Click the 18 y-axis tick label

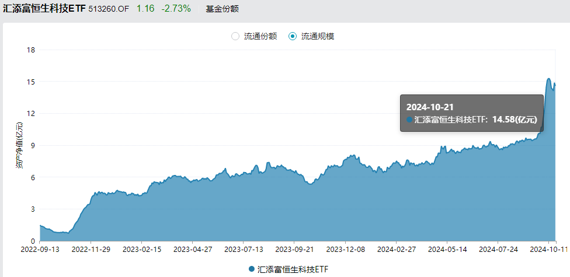point(31,50)
